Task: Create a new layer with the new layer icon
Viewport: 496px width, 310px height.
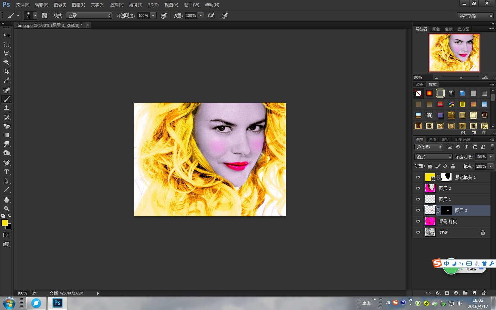Action: (x=475, y=293)
